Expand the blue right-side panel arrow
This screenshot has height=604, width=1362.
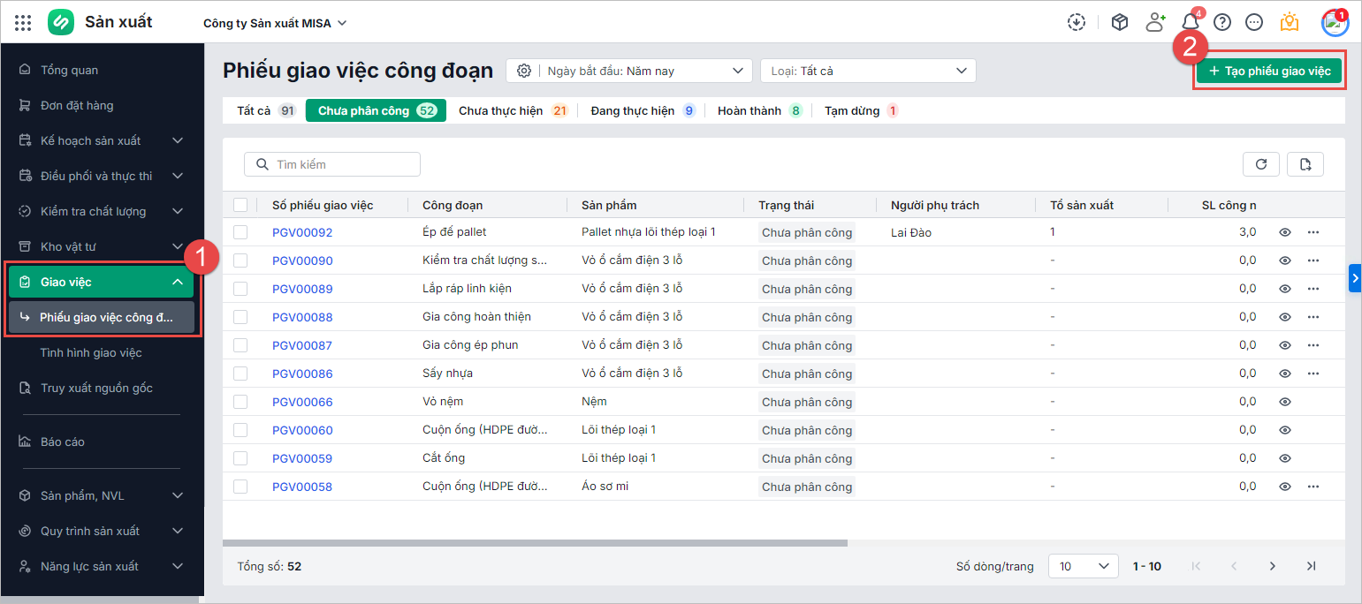pos(1355,277)
